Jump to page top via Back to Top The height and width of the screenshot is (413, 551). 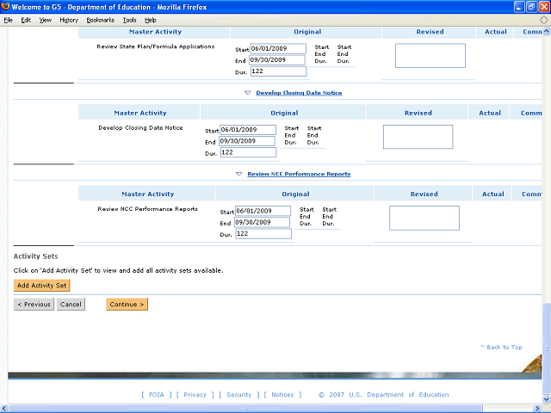coord(504,347)
